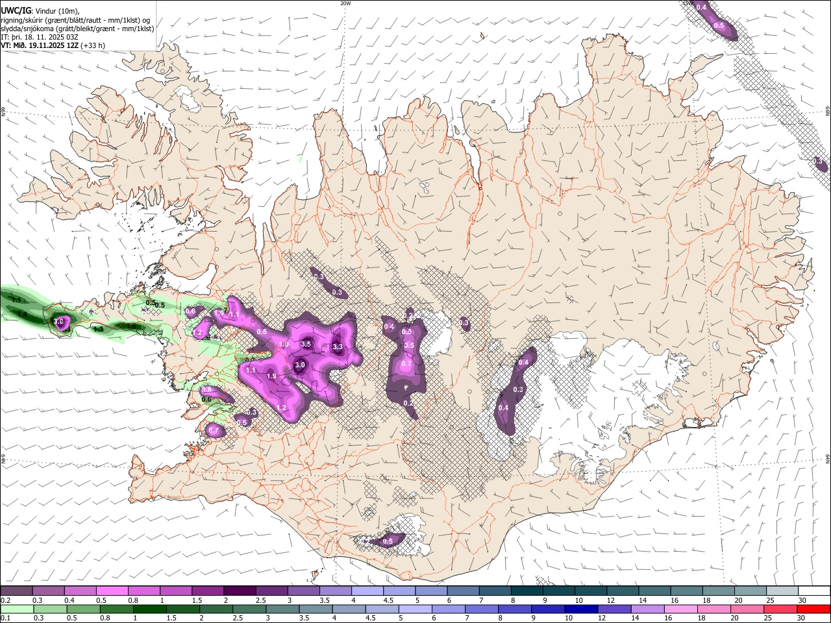Click the '3.3' snowfall value on the map
831x623 pixels.
coord(338,347)
